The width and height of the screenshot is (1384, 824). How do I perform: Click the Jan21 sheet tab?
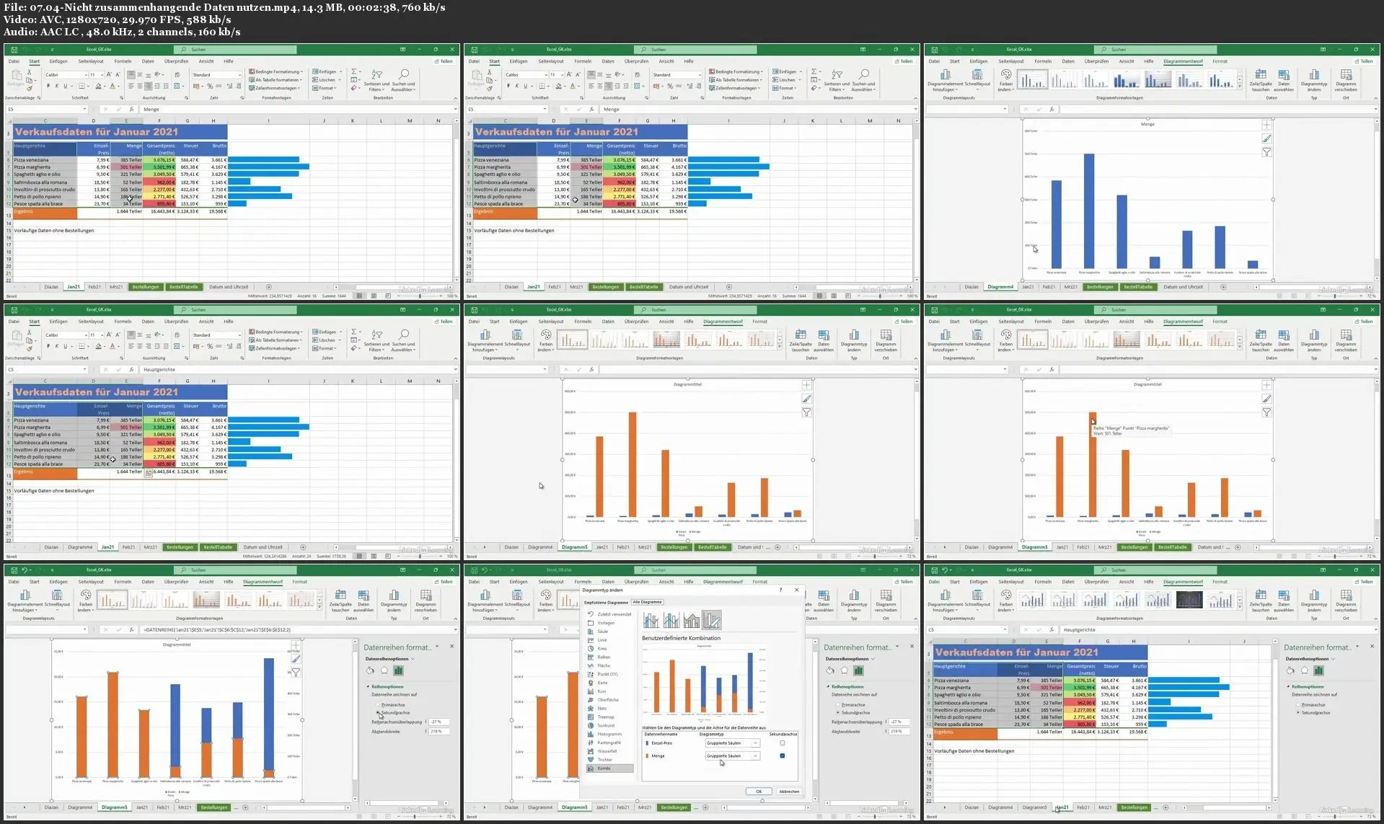point(74,286)
